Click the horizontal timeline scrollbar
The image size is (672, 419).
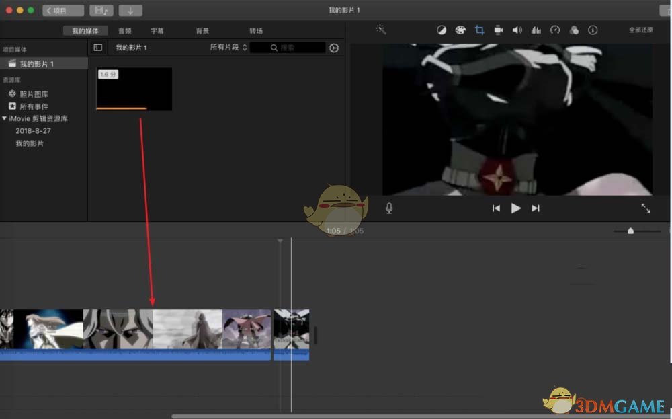pyautogui.click(x=421, y=416)
